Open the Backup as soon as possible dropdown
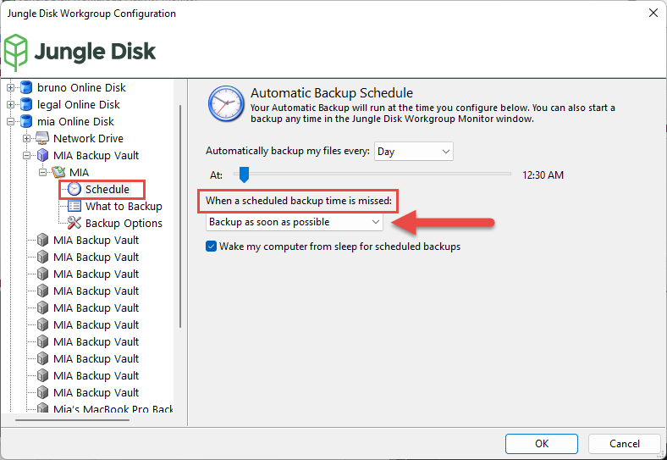The image size is (667, 460). point(295,222)
